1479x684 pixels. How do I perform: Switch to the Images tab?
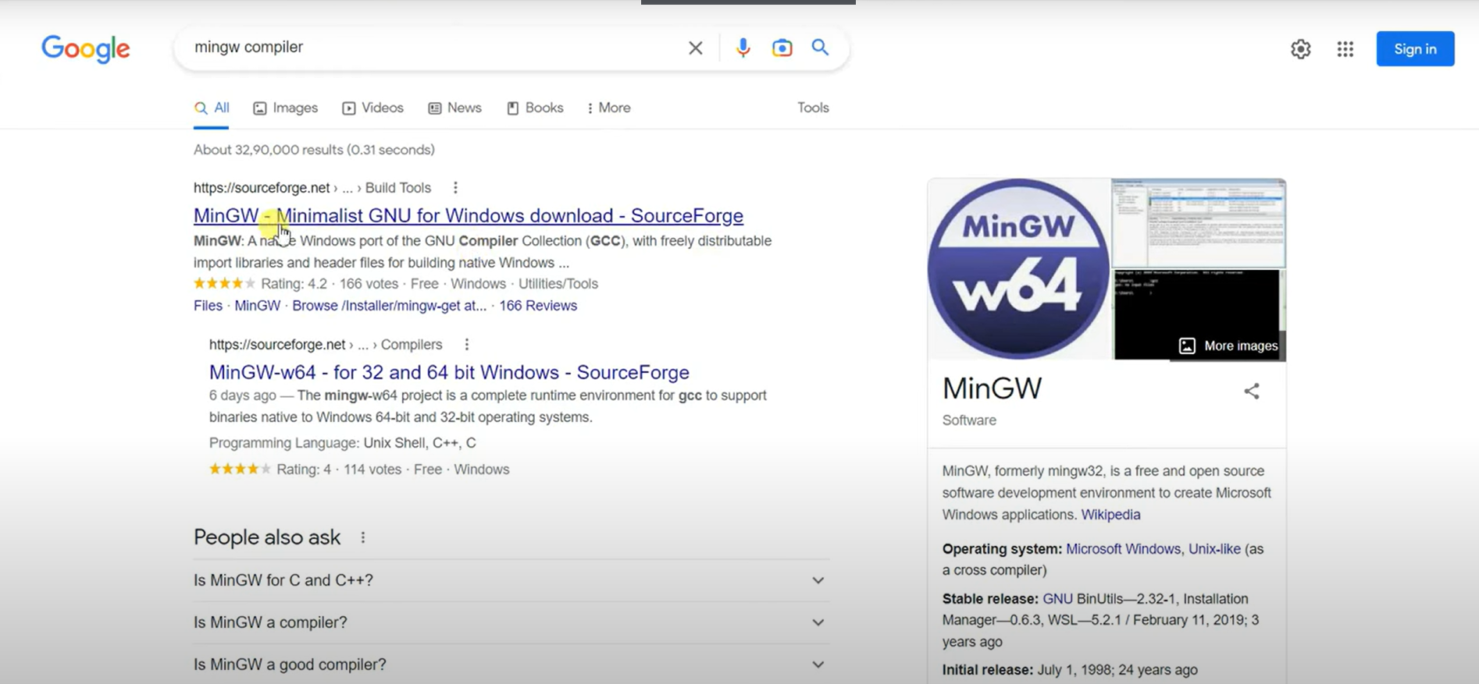coord(286,108)
